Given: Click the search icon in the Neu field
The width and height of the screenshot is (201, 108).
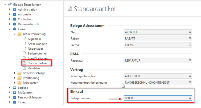Looking at the screenshot, I should click(190, 32).
